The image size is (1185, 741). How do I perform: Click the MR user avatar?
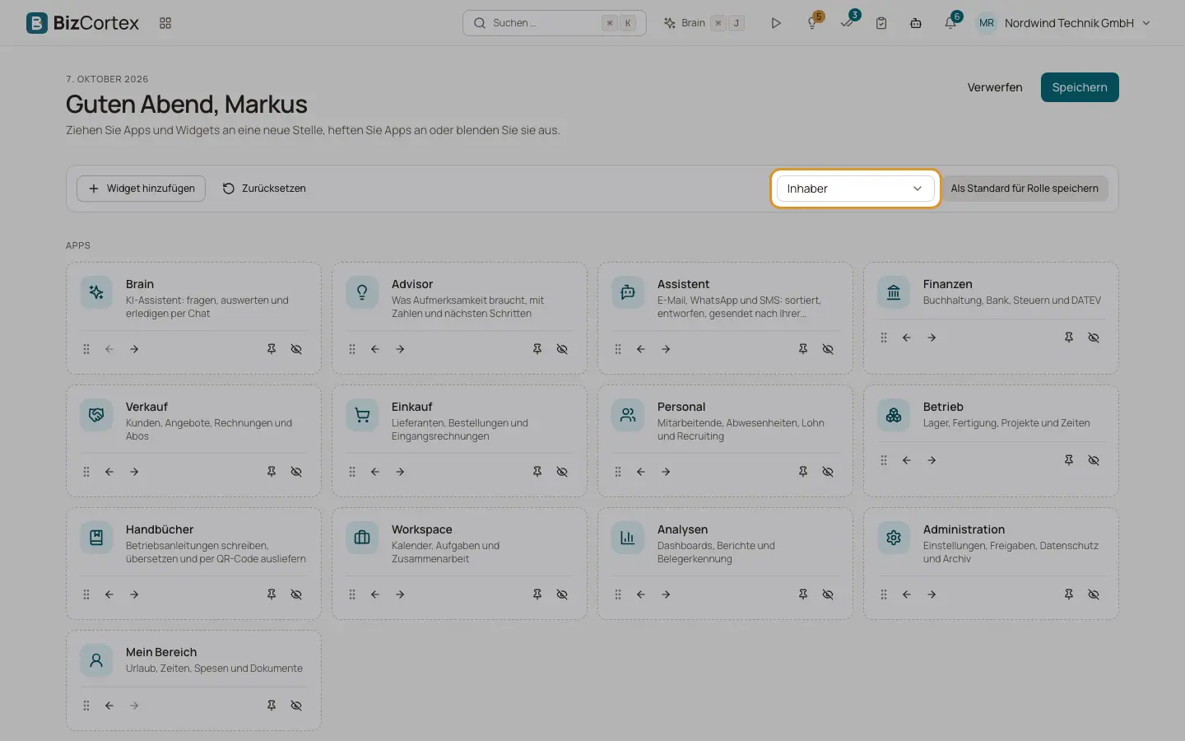coord(987,23)
